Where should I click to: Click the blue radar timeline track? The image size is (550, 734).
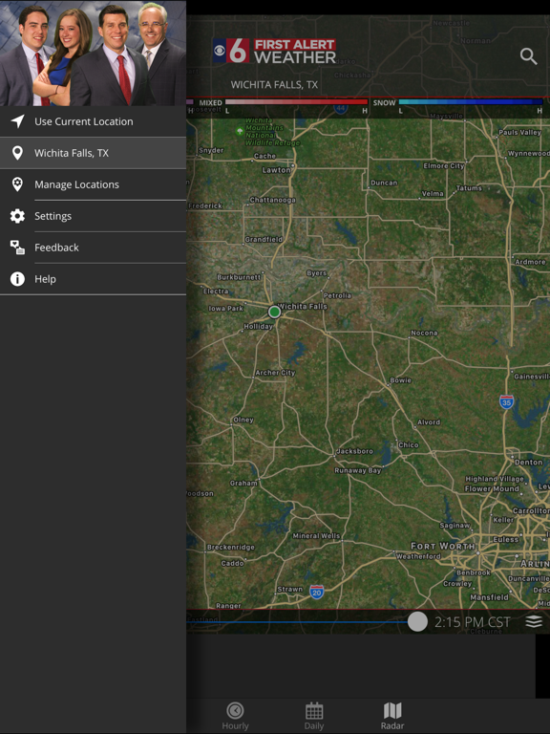click(x=297, y=621)
